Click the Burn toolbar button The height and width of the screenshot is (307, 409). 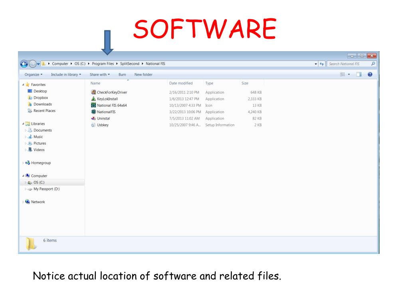(x=122, y=75)
